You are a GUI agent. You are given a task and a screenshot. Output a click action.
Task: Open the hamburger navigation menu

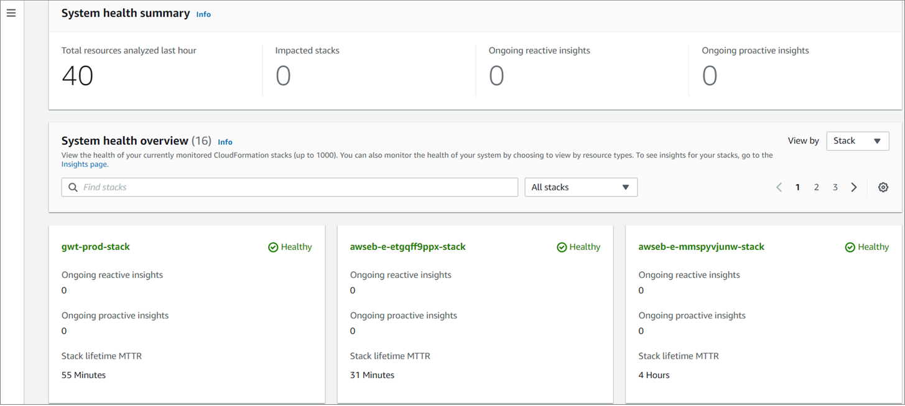coord(11,13)
